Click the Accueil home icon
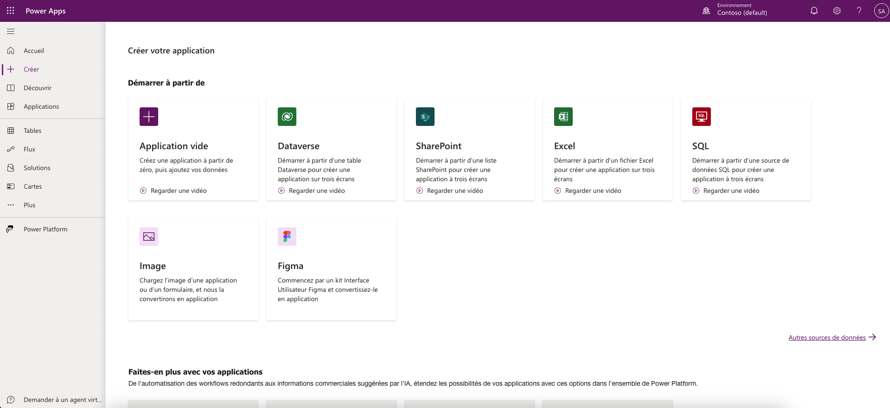 (11, 51)
